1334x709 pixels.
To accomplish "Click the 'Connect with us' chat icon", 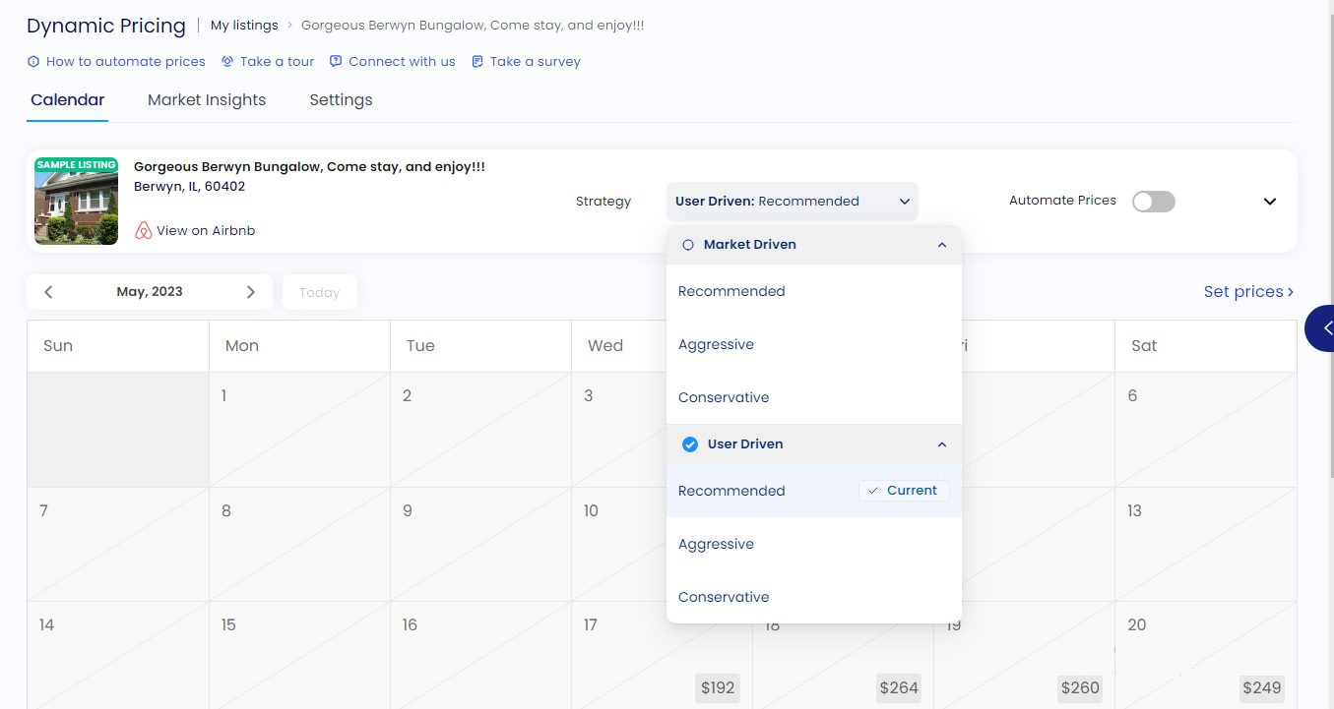I will coord(336,61).
